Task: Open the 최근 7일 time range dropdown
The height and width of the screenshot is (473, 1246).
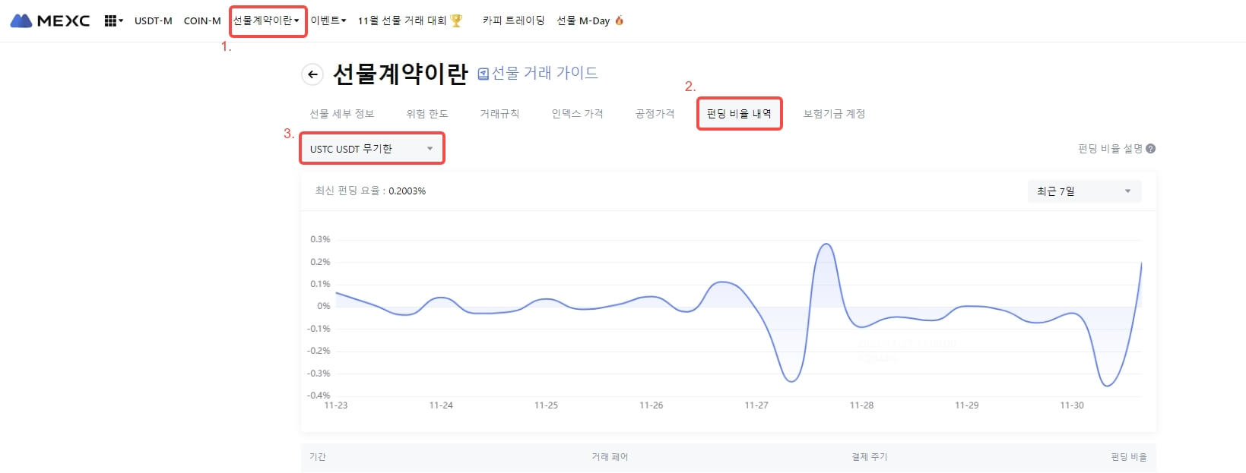Action: point(1083,191)
